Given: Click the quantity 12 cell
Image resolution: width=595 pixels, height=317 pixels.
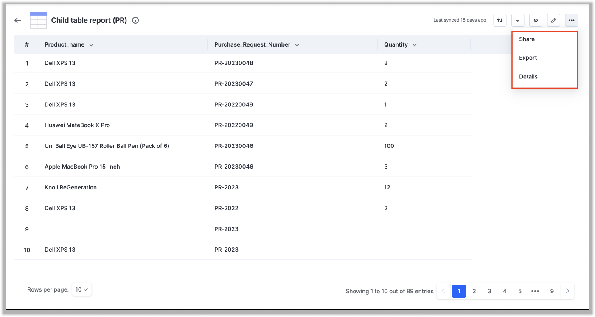Looking at the screenshot, I should [387, 188].
